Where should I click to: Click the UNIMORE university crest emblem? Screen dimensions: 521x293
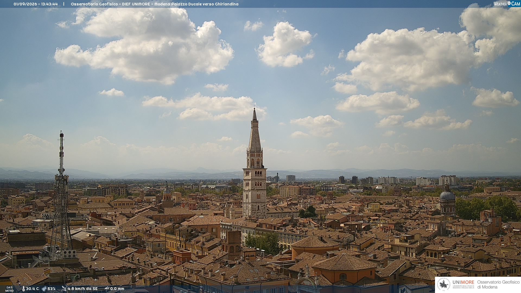444,284
